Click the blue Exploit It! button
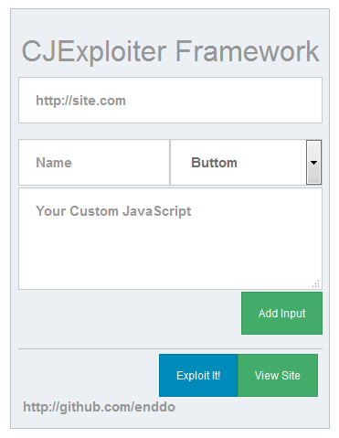Viewport: 339px width, 438px height. 198,375
